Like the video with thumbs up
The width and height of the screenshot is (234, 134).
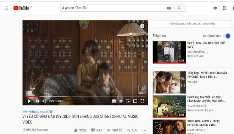[x=76, y=130]
